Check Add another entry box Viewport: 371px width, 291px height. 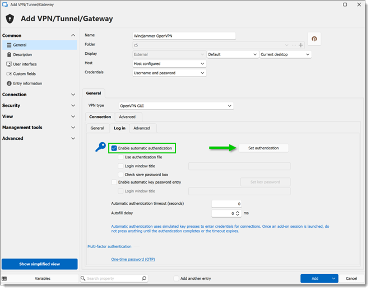(x=177, y=279)
